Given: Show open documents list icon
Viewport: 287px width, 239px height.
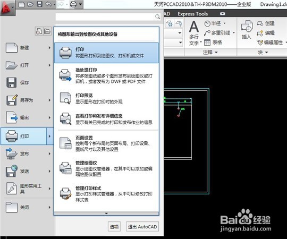Looking at the screenshot, I should point(47,31).
